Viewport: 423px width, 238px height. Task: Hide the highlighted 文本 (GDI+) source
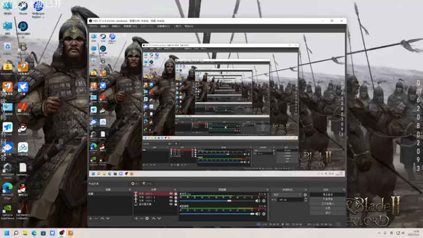(171, 194)
